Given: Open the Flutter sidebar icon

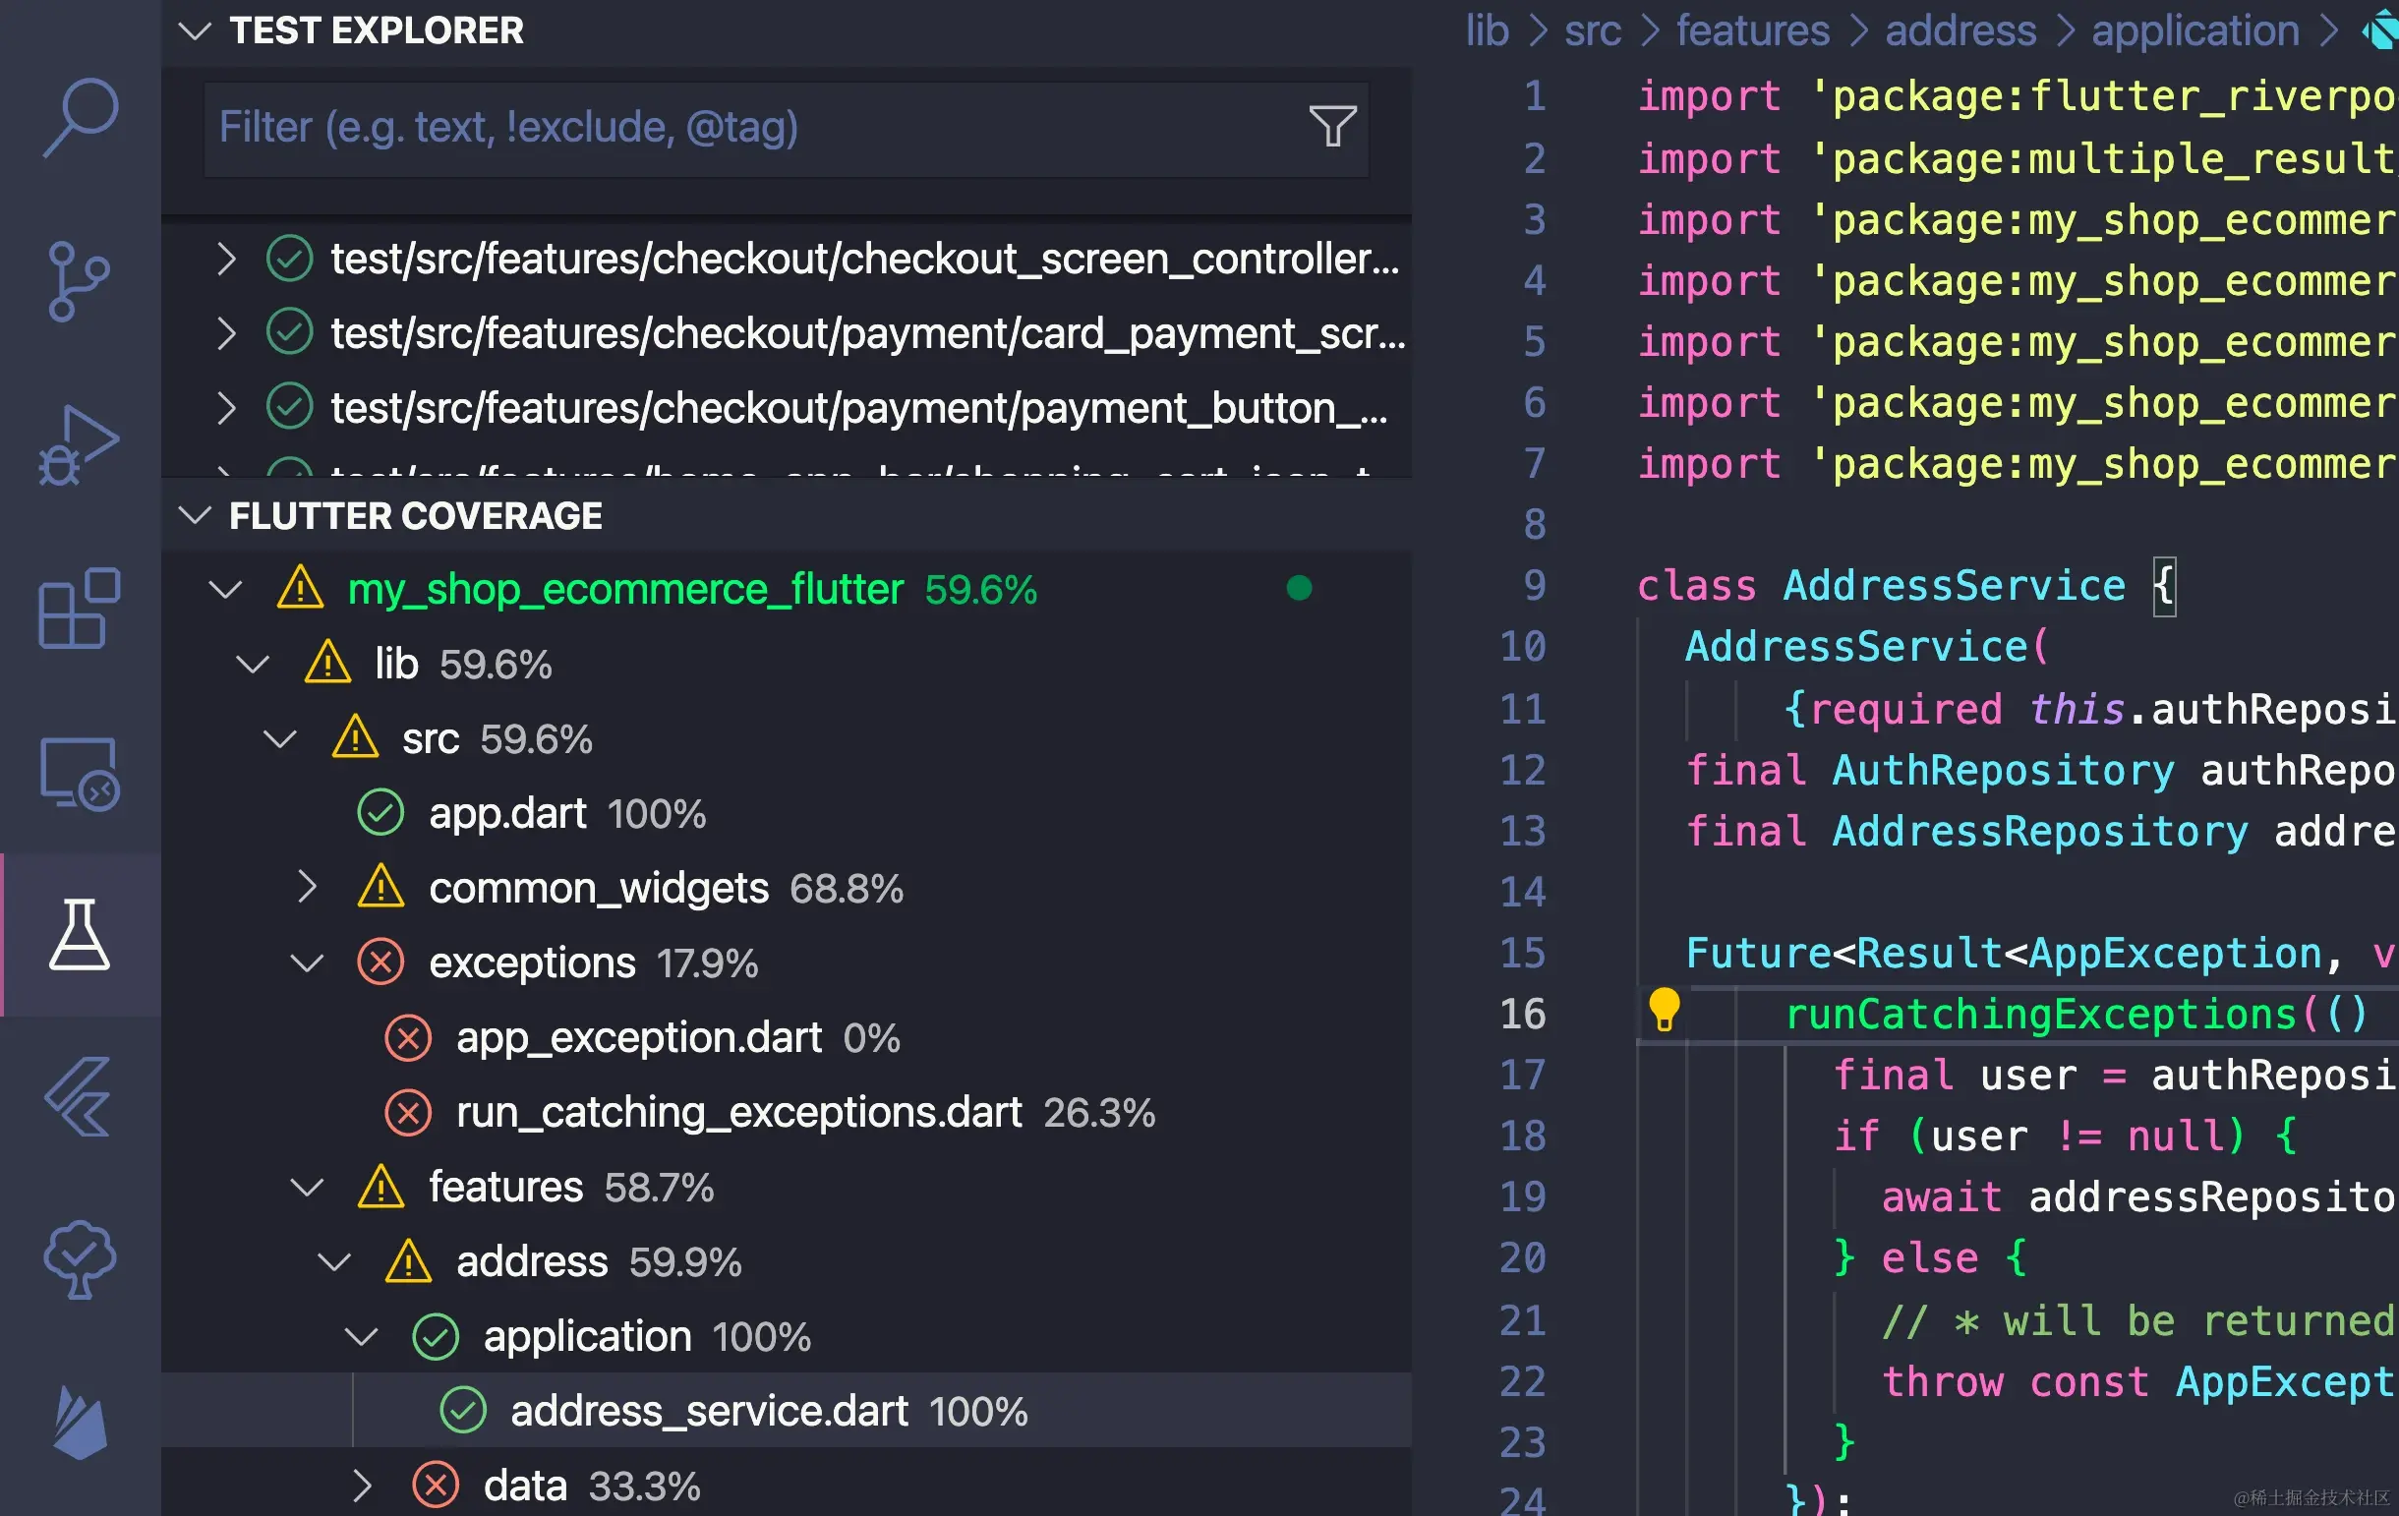Looking at the screenshot, I should pyautogui.click(x=79, y=1096).
